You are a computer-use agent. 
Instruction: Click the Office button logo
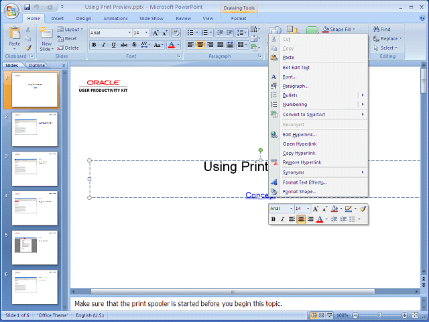11,11
